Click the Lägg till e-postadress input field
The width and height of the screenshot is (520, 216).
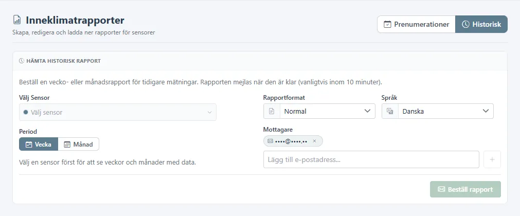pyautogui.click(x=371, y=159)
